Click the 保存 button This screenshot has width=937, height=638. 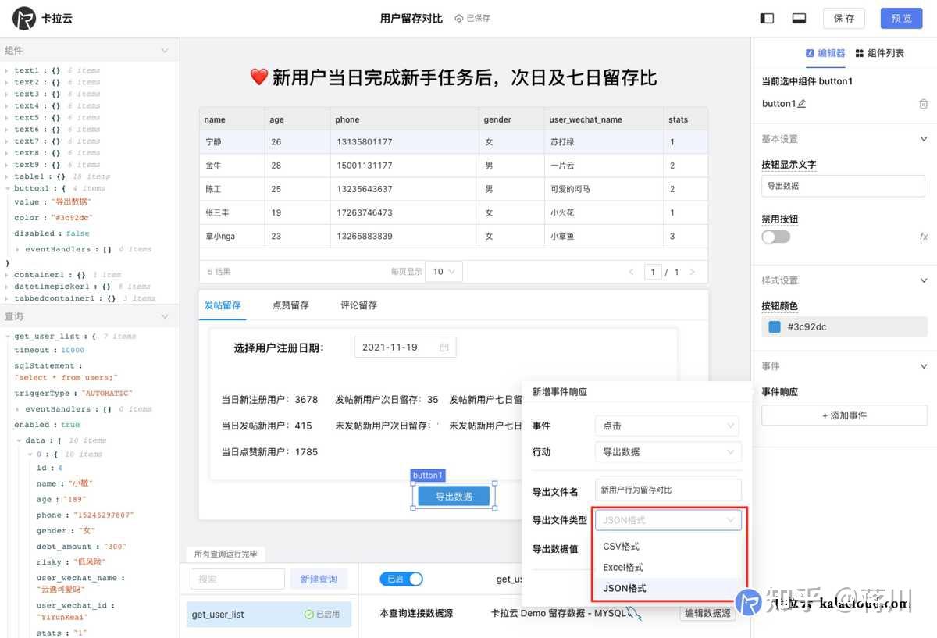(x=843, y=17)
